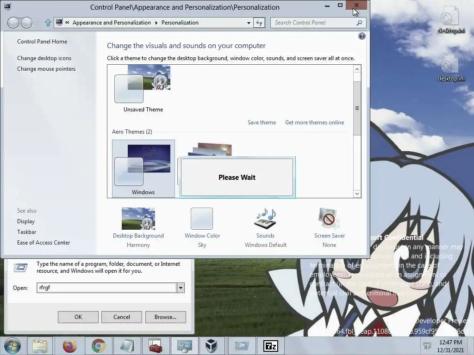The image size is (474, 355).
Task: Minimize the Control Panel window
Action: (x=327, y=6)
